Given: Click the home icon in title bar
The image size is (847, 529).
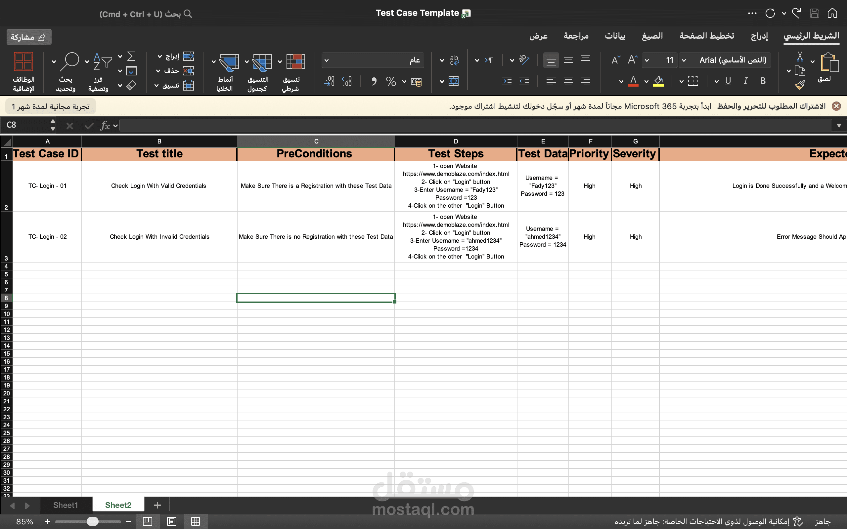Looking at the screenshot, I should tap(832, 13).
